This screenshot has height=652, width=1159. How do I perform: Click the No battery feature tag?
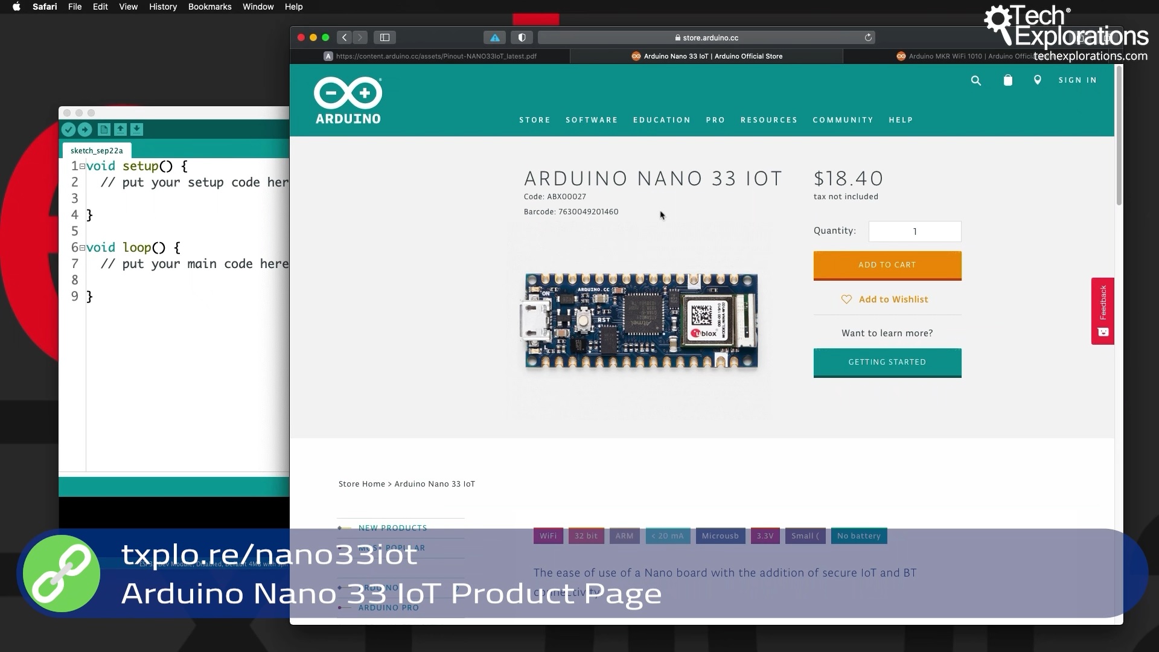tap(859, 535)
